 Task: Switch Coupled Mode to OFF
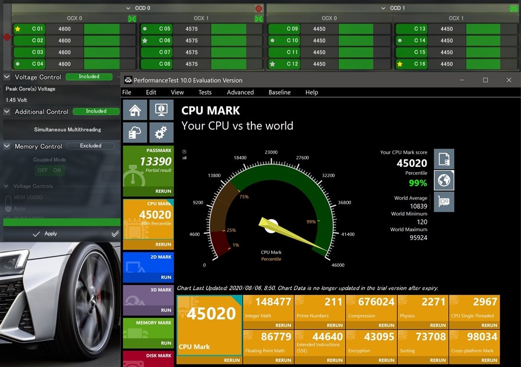43,170
